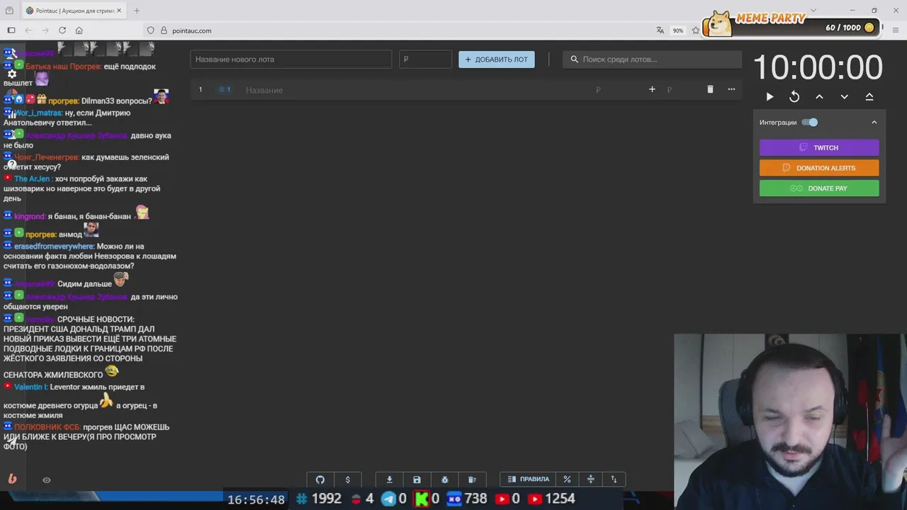Click the padlock site info icon
The height and width of the screenshot is (510, 907).
point(164,30)
